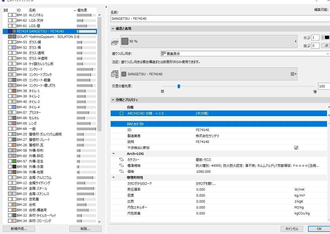330x234 pixels.
Task: Collapse the 物理的特性 group
Action: coord(114,178)
